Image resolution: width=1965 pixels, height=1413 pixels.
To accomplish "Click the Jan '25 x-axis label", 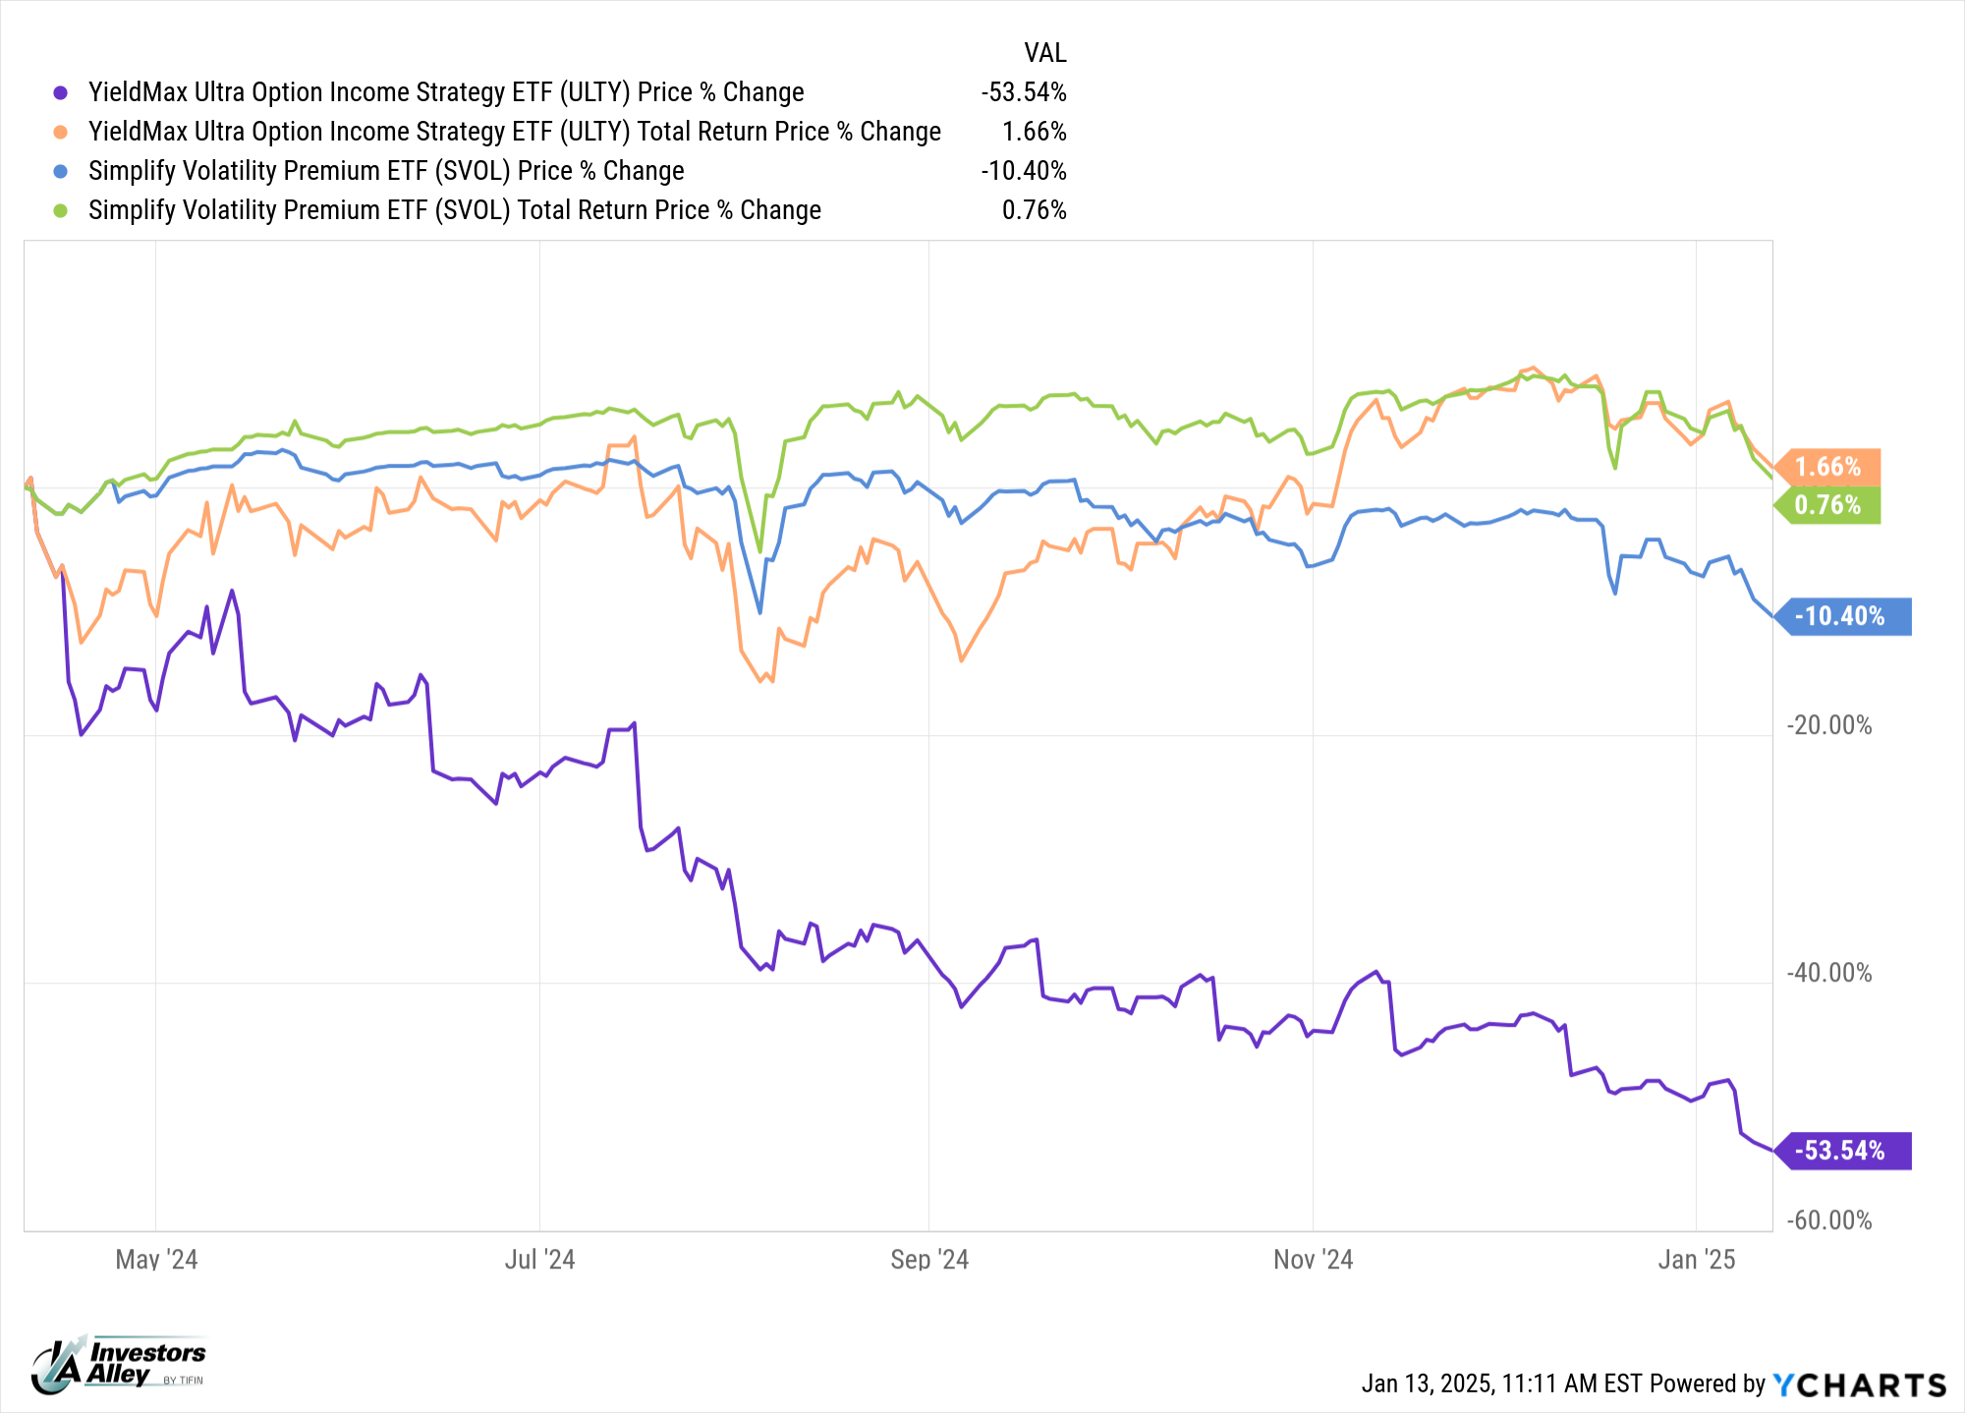I will (1697, 1260).
